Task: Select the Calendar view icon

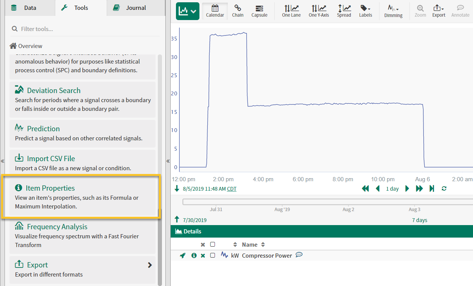Action: [215, 11]
